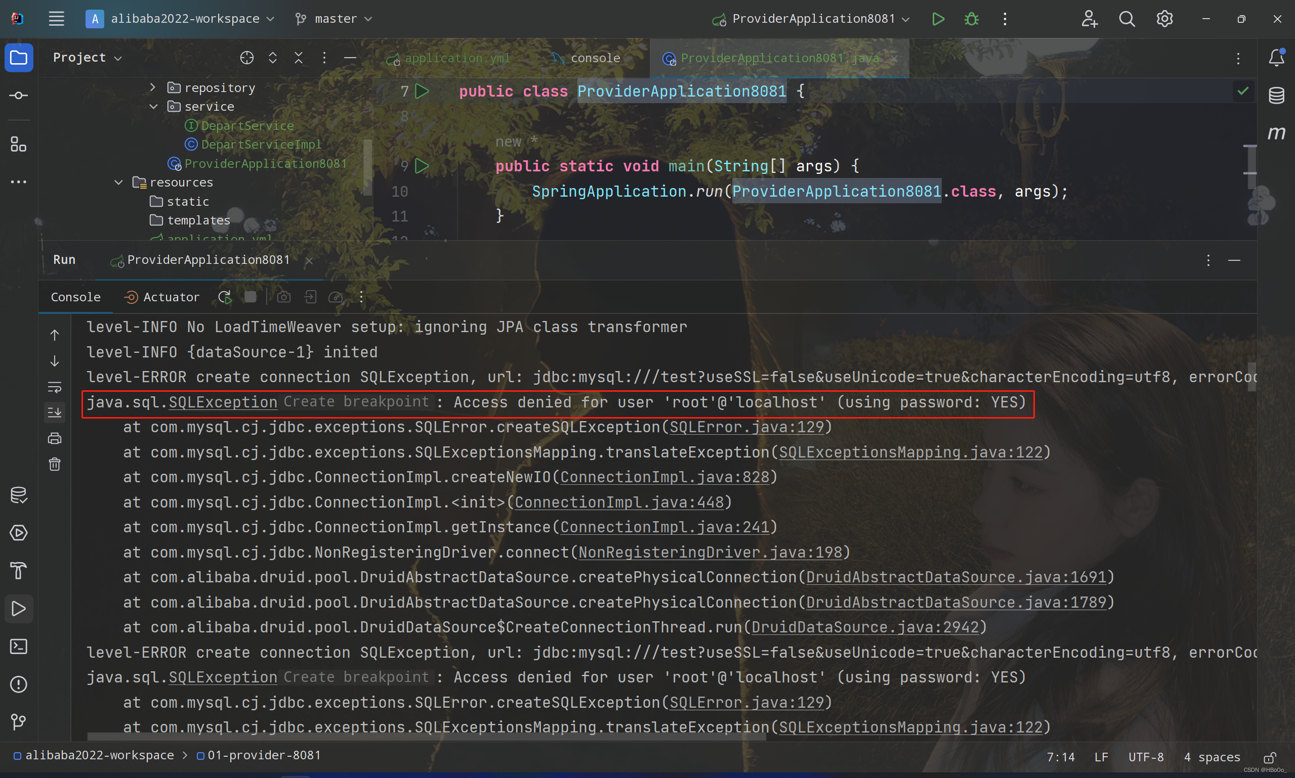Open 01-provider-8081 breadcrumb in status bar
Screen dimensions: 1295x778
coord(258,755)
